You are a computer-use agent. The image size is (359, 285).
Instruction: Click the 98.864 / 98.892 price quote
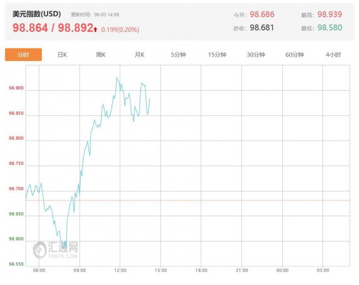click(52, 28)
